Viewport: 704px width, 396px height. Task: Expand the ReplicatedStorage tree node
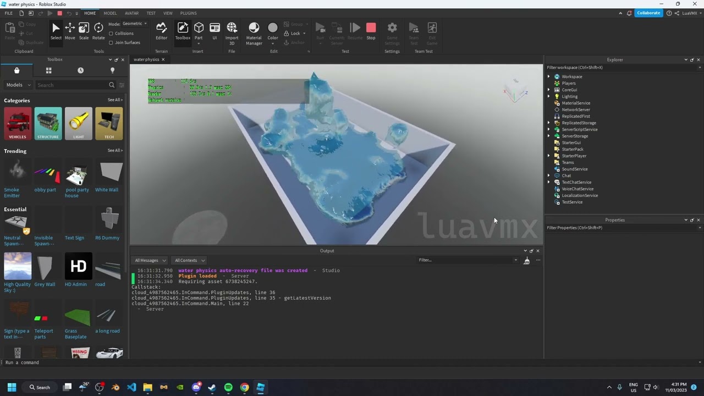click(548, 123)
